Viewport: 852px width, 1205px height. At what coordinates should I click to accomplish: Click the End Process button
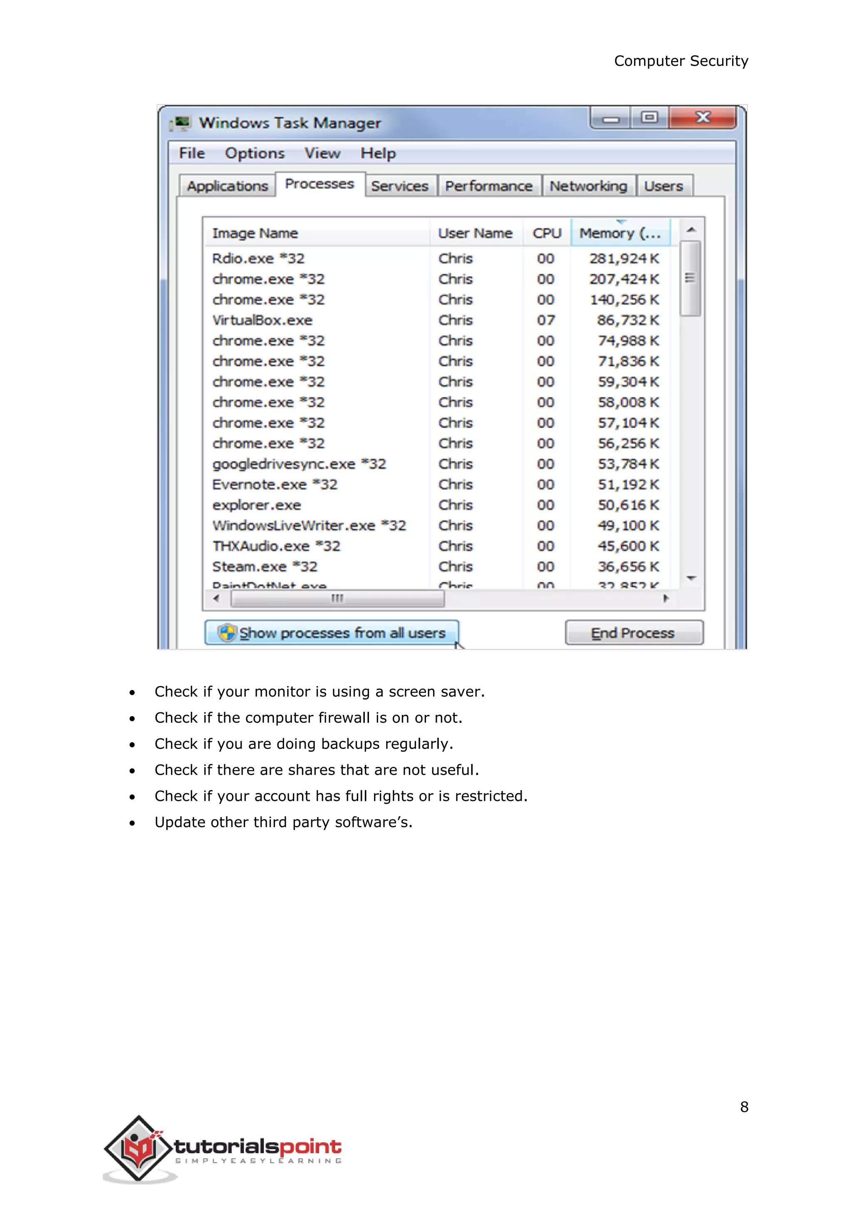click(634, 633)
